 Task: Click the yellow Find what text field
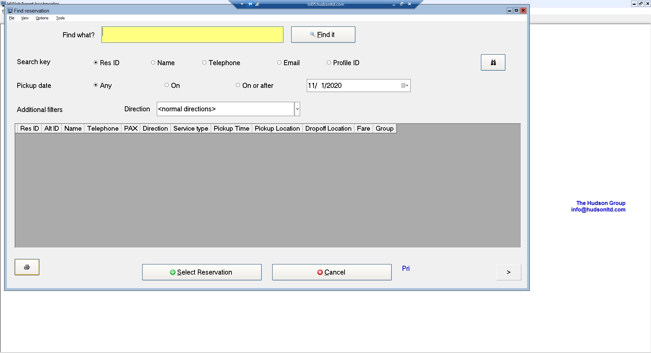click(192, 35)
